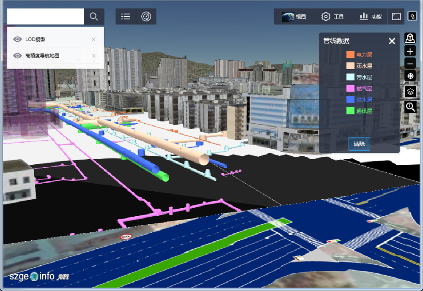This screenshot has width=423, height=291.
Task: Open the 功能 menu
Action: pos(371,17)
